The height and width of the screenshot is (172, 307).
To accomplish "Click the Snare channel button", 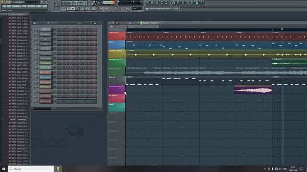I will [46, 44].
